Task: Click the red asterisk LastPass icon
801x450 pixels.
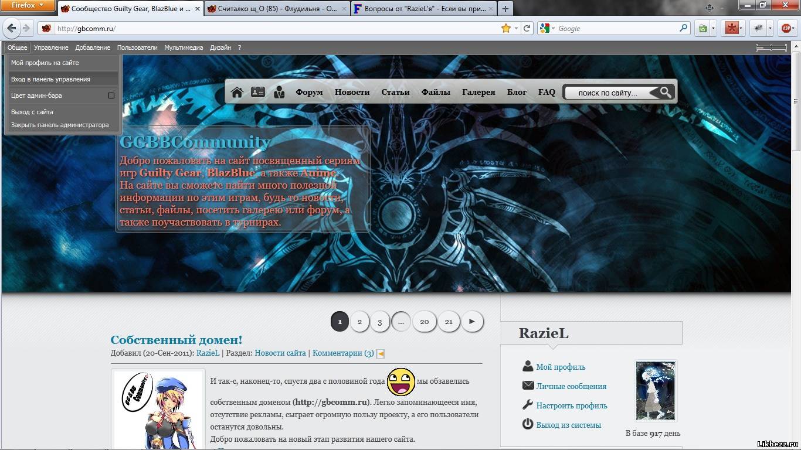Action: coord(732,28)
